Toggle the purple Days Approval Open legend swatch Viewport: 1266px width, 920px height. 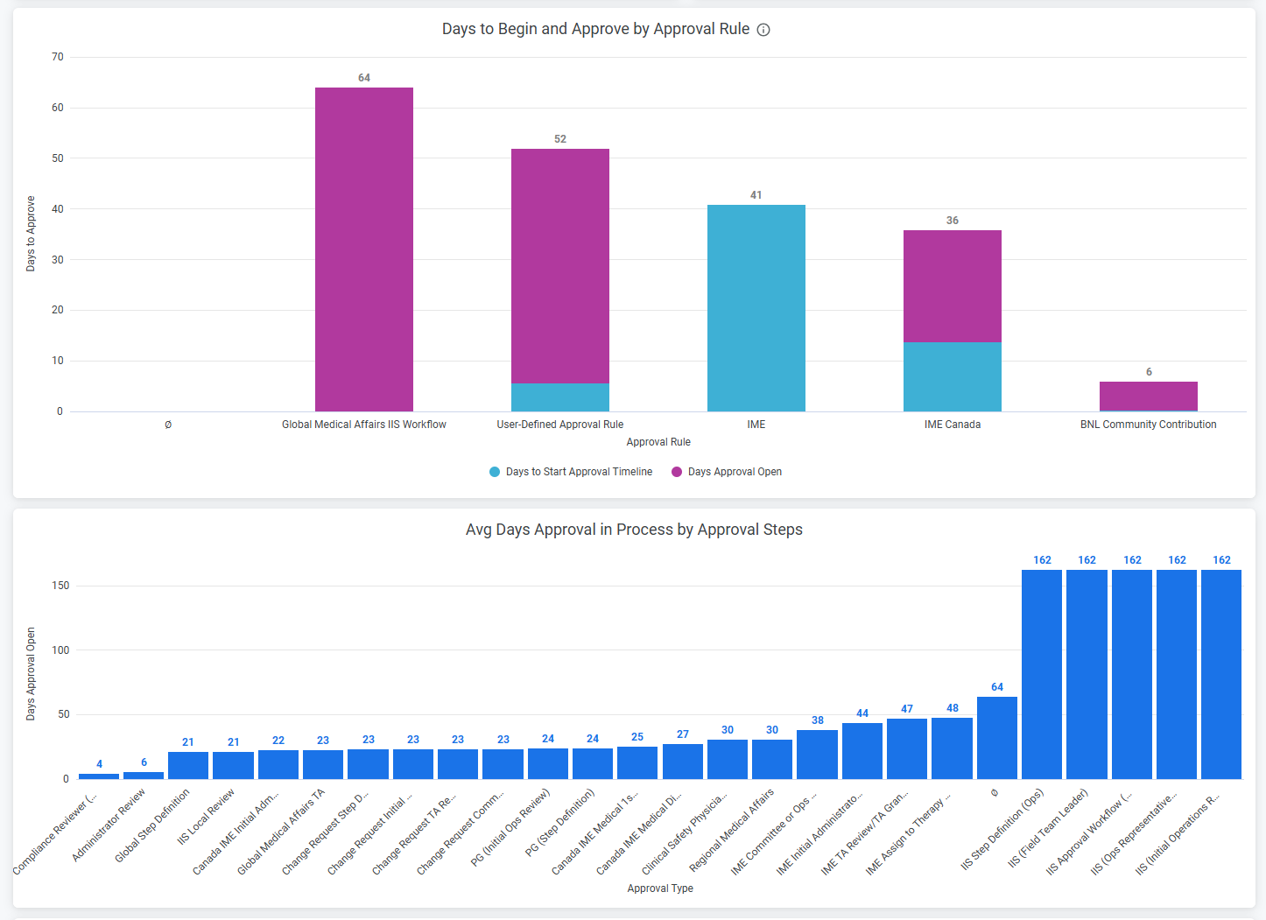[x=677, y=472]
